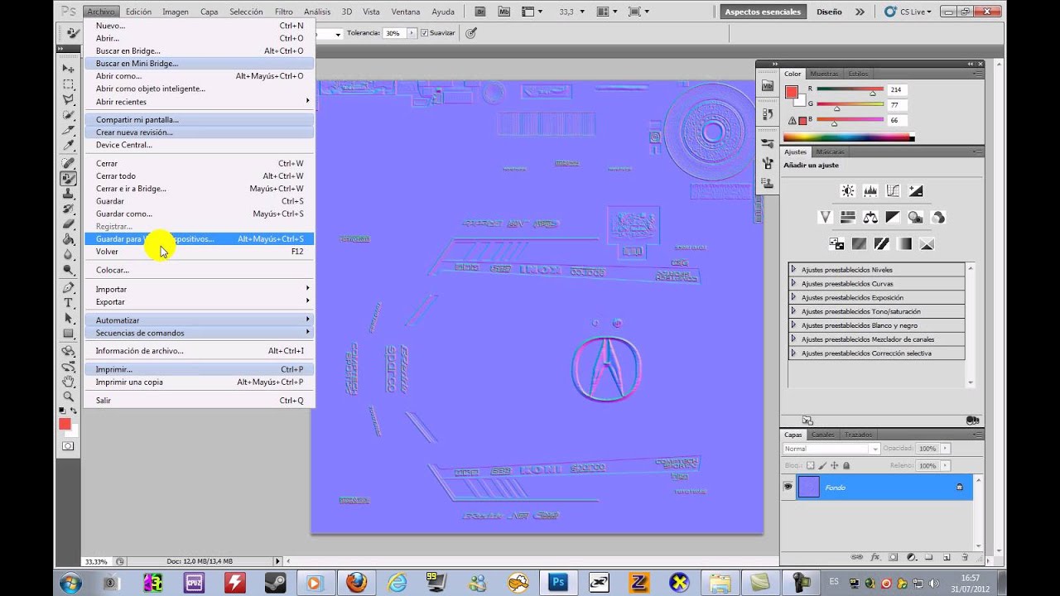1060x596 pixels.
Task: Select the Zoom tool in the toolbox
Action: click(69, 397)
